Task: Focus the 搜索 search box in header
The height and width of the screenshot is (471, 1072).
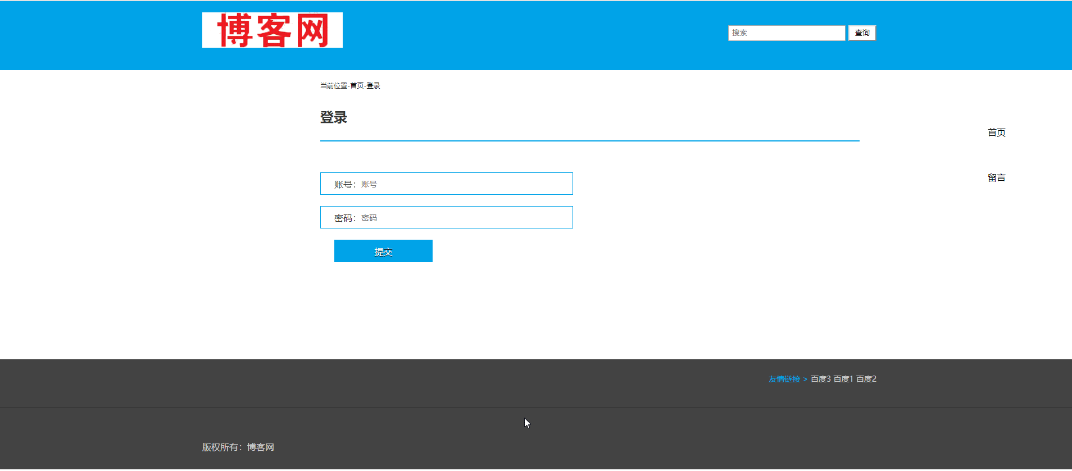Action: tap(786, 33)
